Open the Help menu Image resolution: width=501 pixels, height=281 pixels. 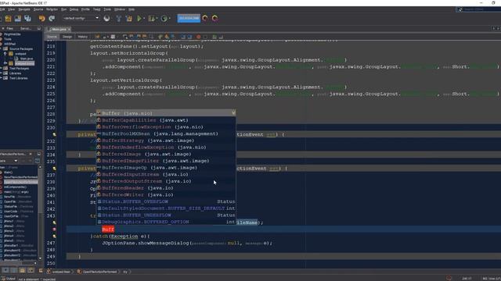132,9
